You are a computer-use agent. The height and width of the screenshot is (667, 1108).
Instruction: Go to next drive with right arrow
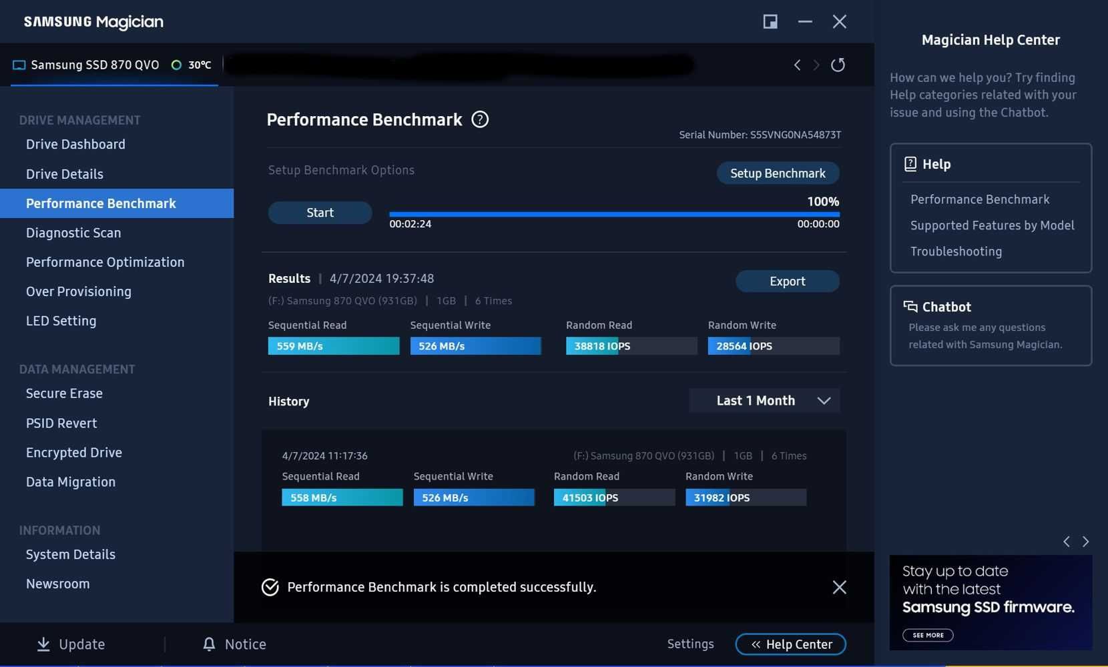(x=816, y=65)
